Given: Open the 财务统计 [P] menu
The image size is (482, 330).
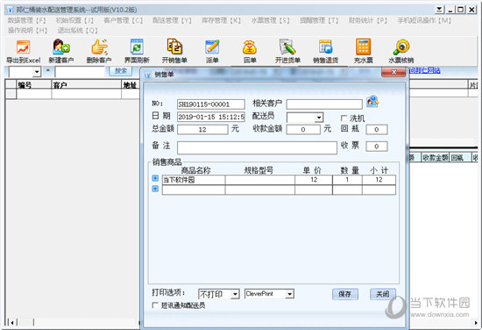Looking at the screenshot, I should (x=368, y=21).
